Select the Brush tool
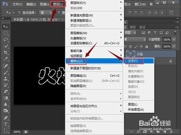Screen dimensions: 181x135 (5, 72)
